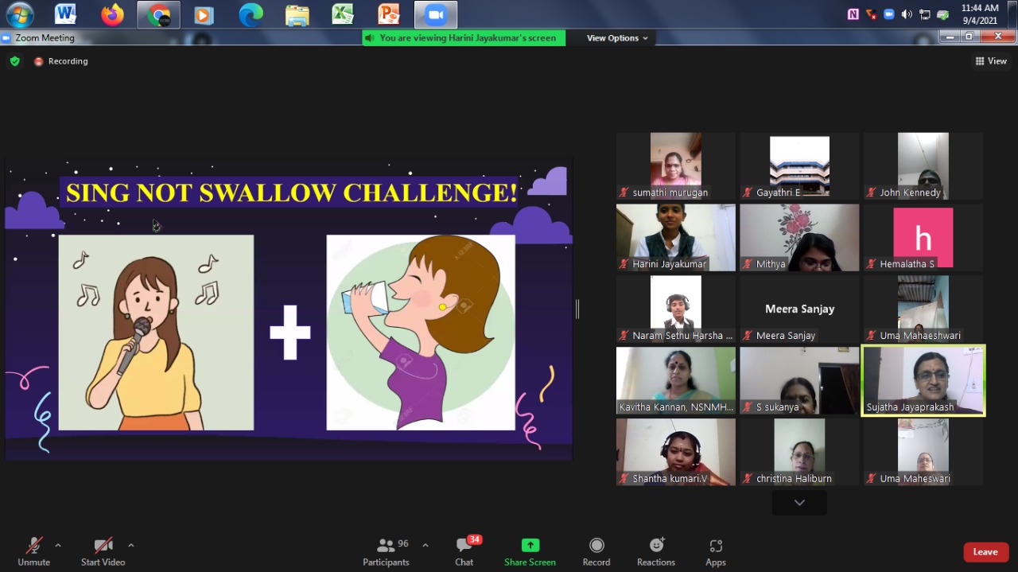The height and width of the screenshot is (572, 1018).
Task: Expand video options arrow beside Start Video
Action: click(131, 545)
